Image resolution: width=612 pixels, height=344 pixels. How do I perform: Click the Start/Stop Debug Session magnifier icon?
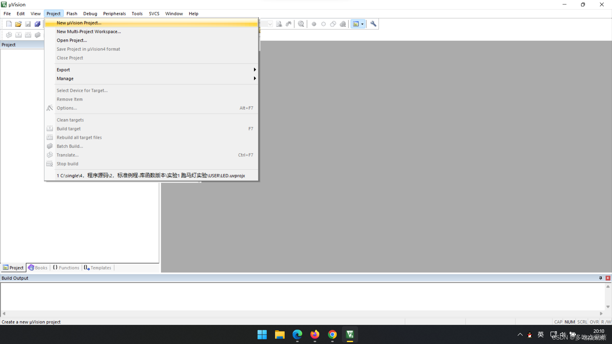pos(301,24)
